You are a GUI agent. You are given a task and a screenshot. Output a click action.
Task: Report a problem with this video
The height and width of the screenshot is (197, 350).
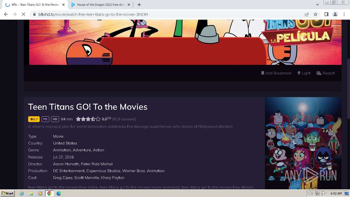(325, 73)
